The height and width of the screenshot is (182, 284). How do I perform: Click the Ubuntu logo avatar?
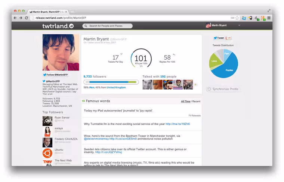[x=47, y=153]
